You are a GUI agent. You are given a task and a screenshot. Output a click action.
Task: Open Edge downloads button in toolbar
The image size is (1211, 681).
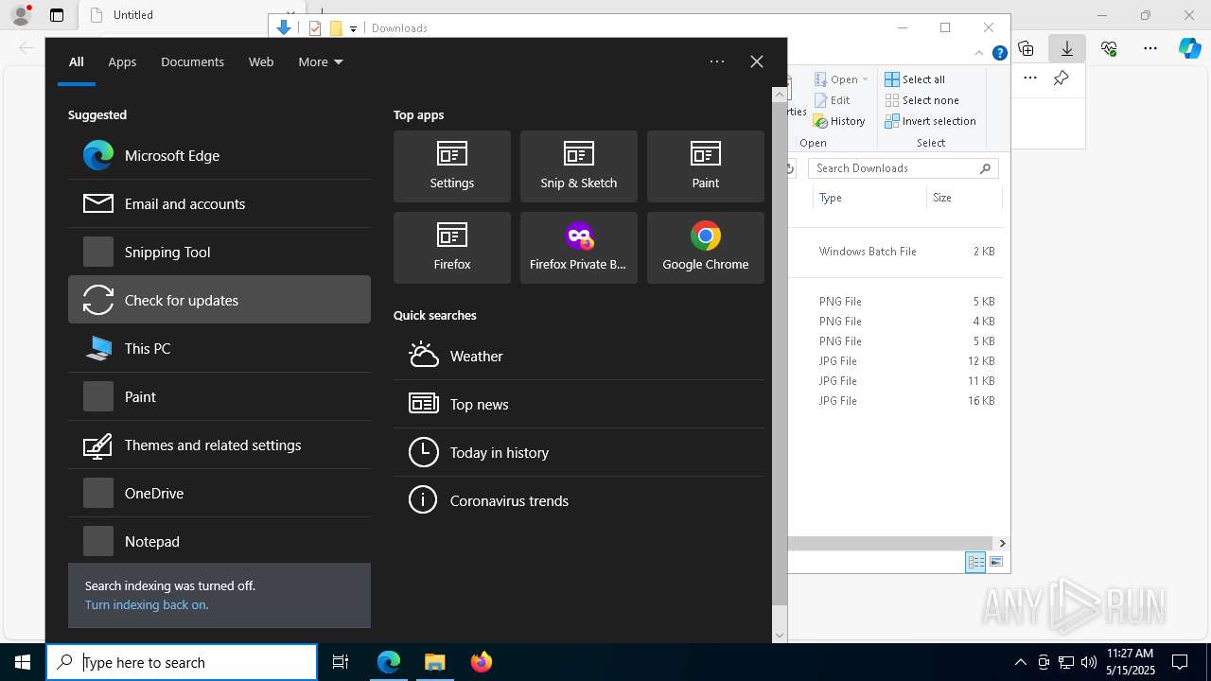1066,48
